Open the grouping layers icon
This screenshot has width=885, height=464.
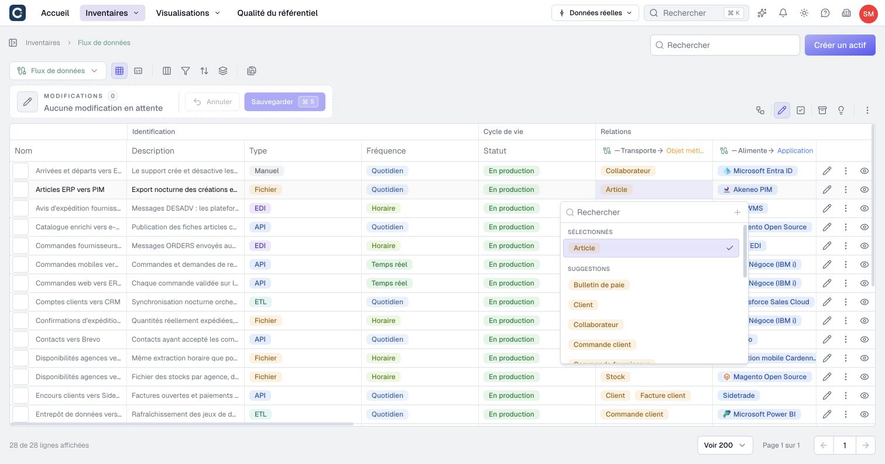tap(223, 71)
